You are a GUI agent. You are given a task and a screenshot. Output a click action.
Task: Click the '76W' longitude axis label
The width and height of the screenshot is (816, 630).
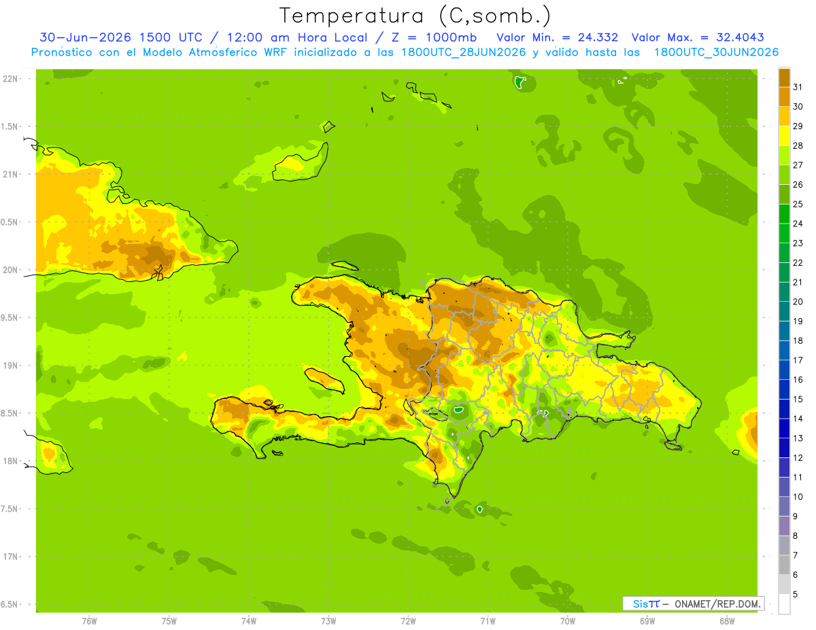(89, 620)
